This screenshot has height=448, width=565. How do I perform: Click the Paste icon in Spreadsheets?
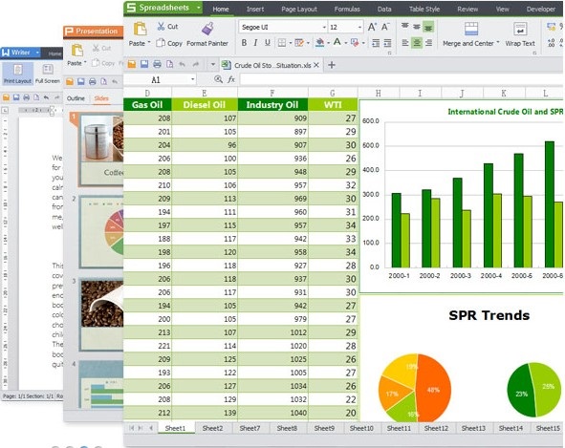pos(140,29)
